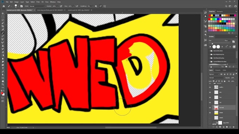Switch to the Paths tab
Viewport: 239px width, 134px height.
224,70
